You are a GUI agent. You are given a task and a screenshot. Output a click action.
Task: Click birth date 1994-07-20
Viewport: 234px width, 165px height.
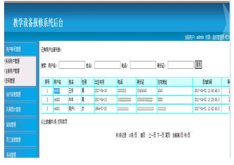pos(101,108)
